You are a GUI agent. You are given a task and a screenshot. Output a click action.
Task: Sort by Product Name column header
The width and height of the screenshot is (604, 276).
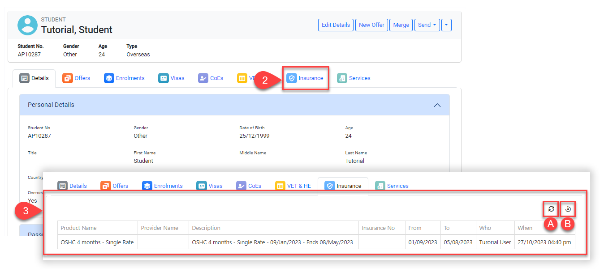tap(79, 228)
